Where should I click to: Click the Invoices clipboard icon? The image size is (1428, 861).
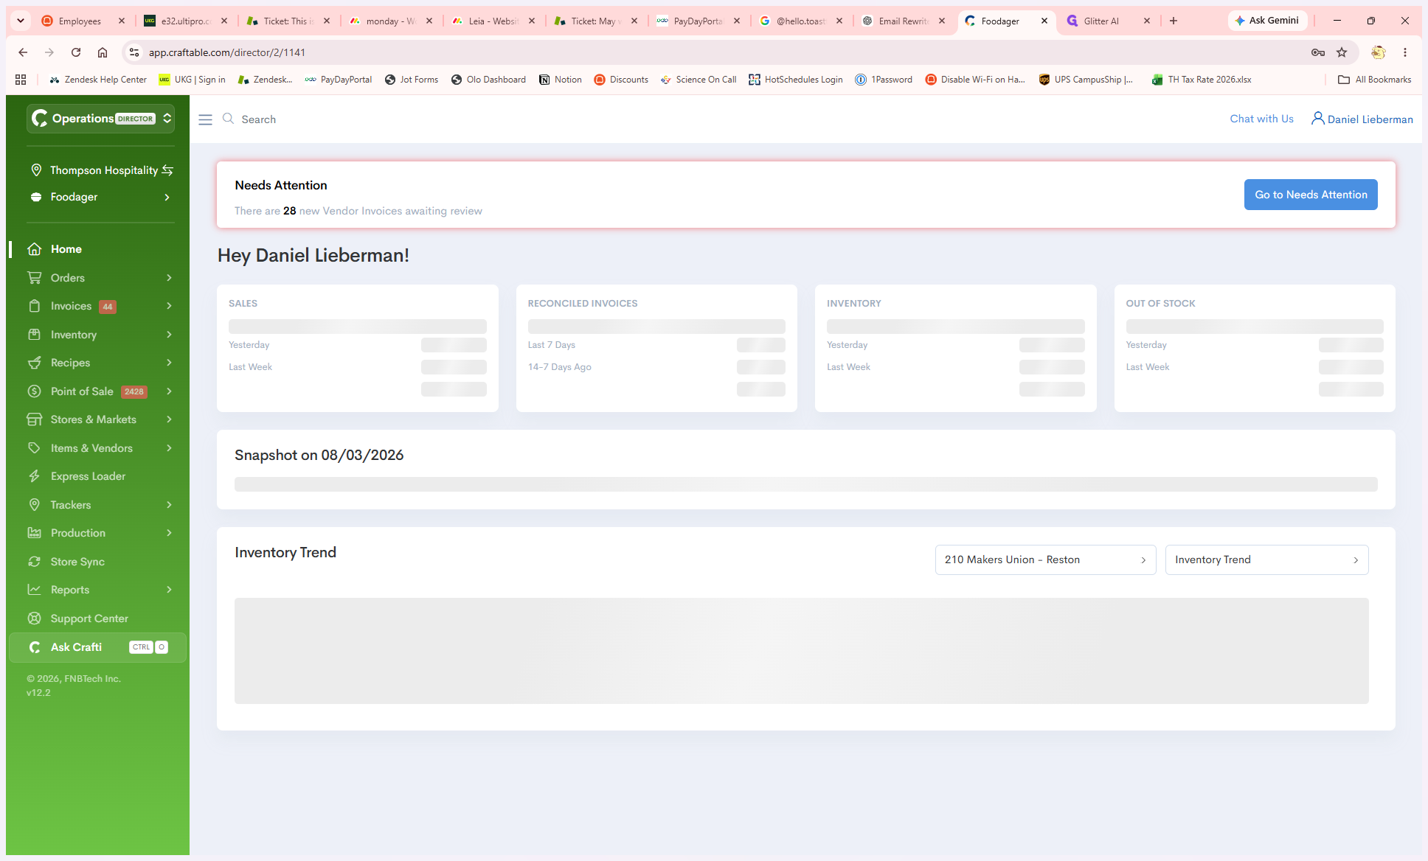tap(34, 306)
